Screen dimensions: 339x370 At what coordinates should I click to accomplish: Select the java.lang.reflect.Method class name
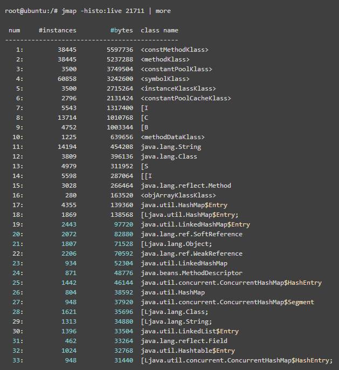coord(186,186)
